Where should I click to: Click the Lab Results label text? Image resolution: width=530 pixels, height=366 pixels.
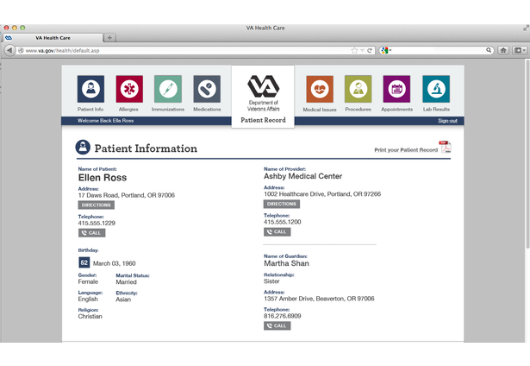pyautogui.click(x=436, y=109)
